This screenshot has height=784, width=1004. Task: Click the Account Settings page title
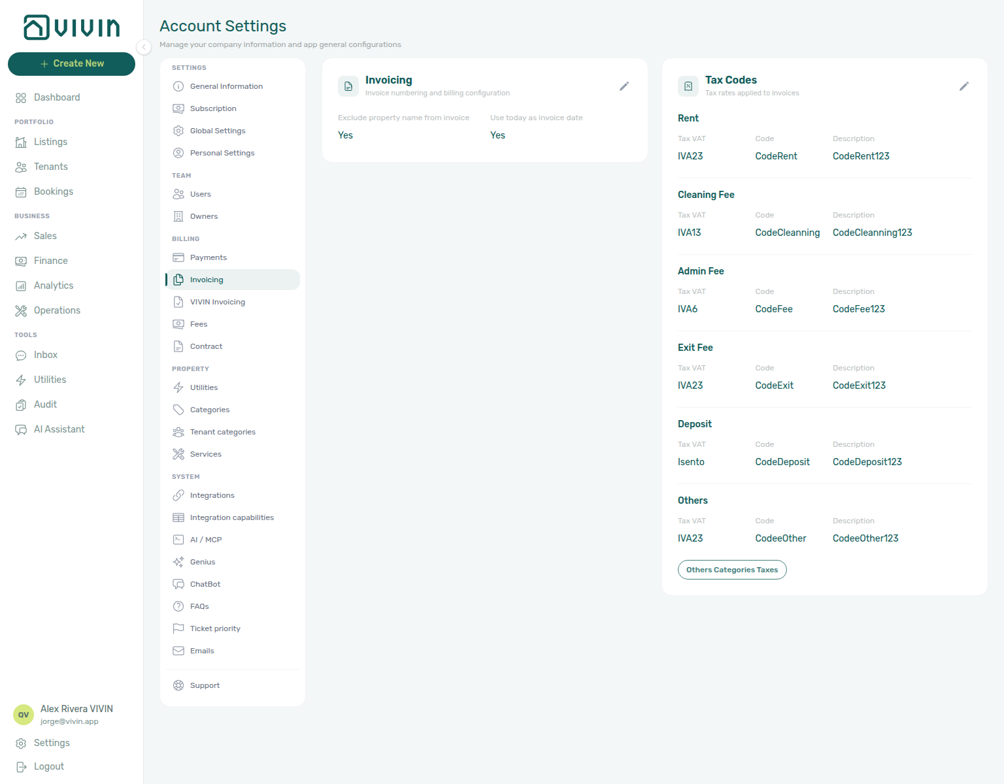pos(223,26)
